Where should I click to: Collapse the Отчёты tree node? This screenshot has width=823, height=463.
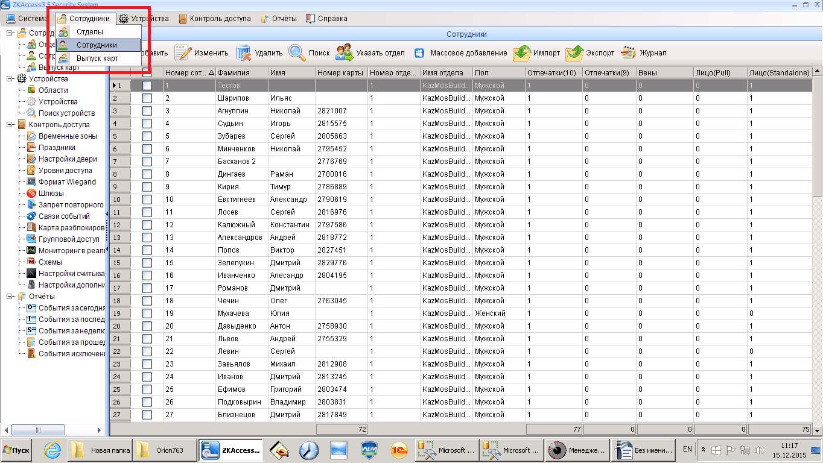click(x=10, y=297)
